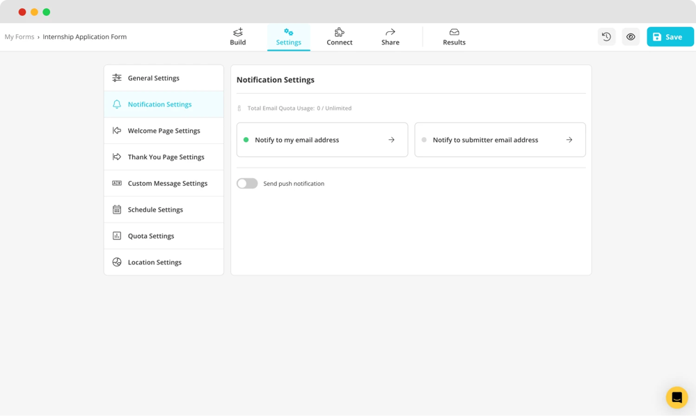Switch to the Build tab
The height and width of the screenshot is (416, 696).
(237, 36)
